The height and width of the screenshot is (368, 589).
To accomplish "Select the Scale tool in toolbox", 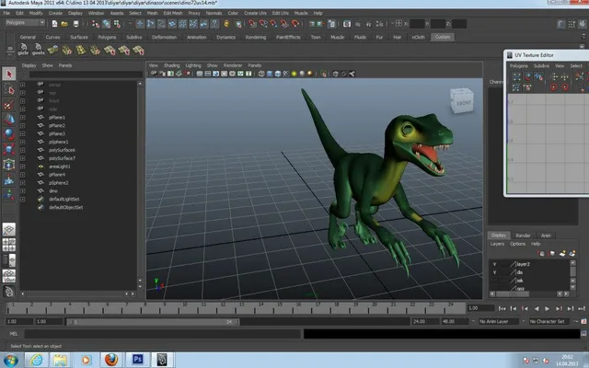I will click(8, 149).
